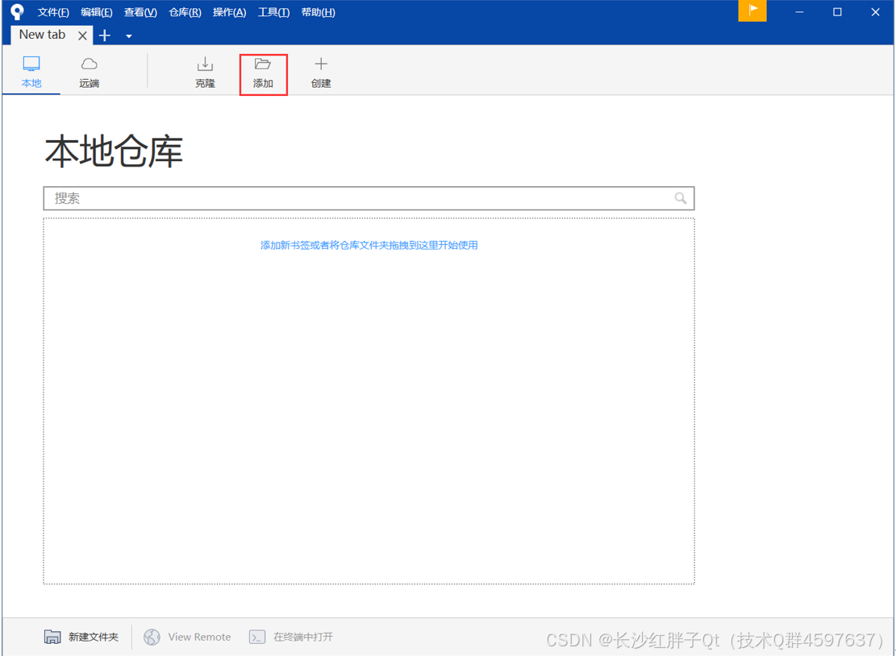Click the View Remote globe icon
This screenshot has width=896, height=656.
[152, 637]
